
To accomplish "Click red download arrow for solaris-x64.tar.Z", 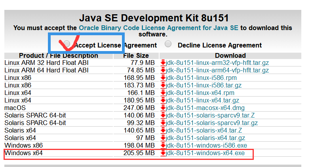I will tap(163, 131).
